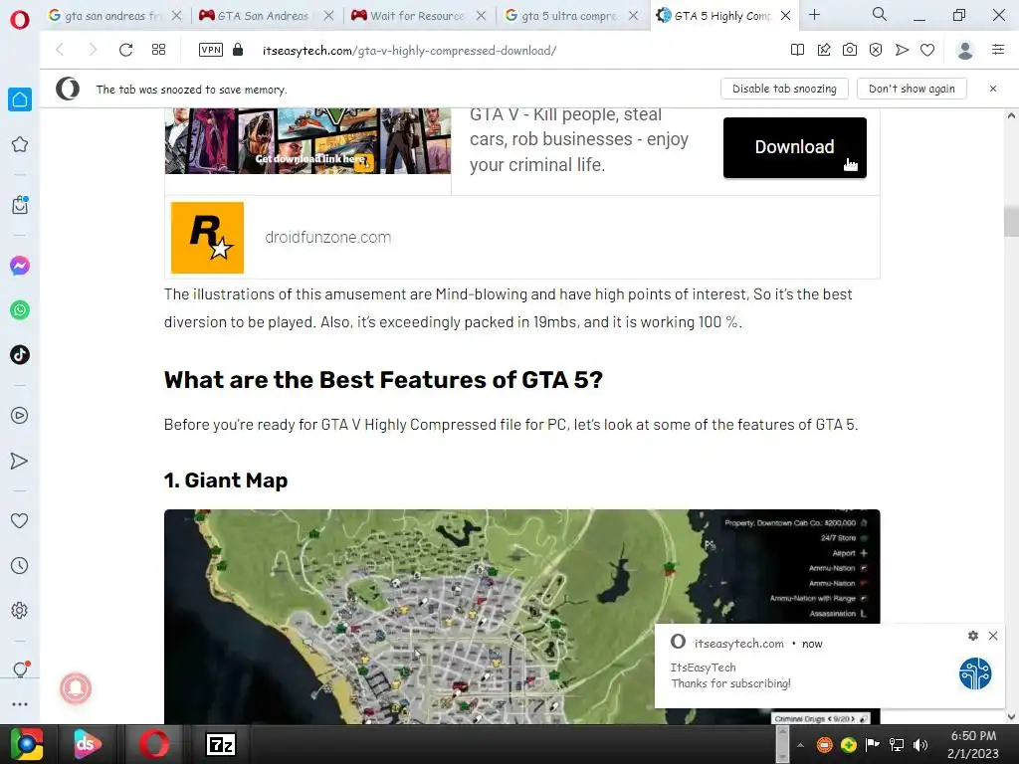Click the page vertical scrollbar thumb

point(1011,222)
